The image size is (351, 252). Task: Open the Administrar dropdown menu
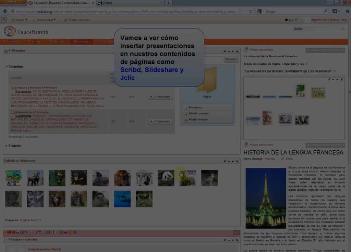[44, 20]
